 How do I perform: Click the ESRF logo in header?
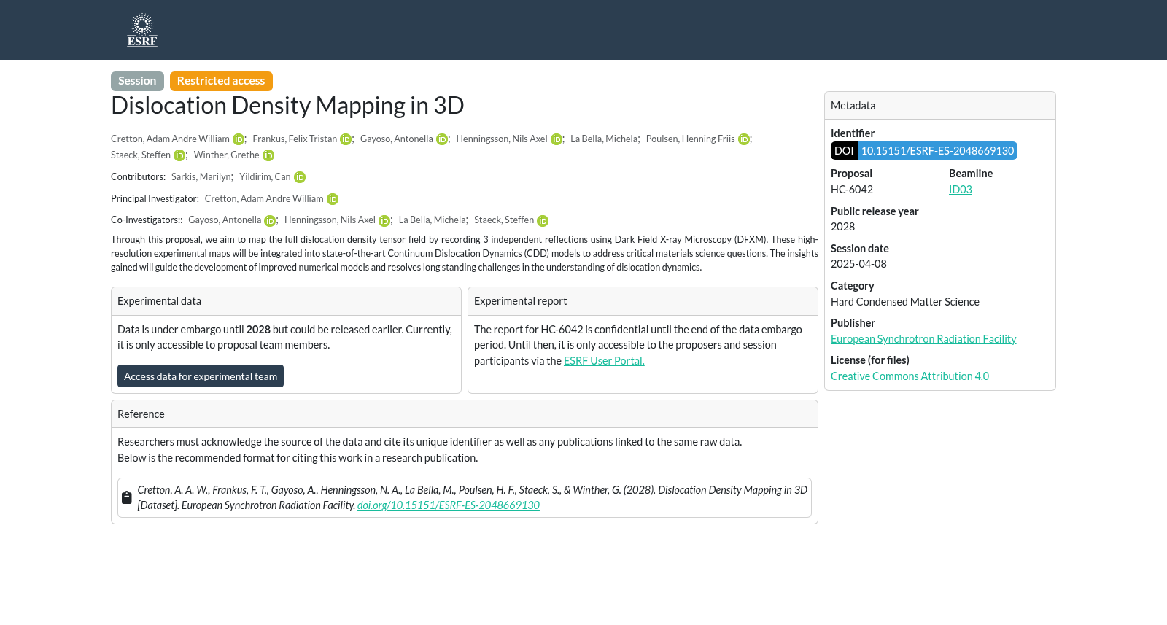[x=142, y=30]
